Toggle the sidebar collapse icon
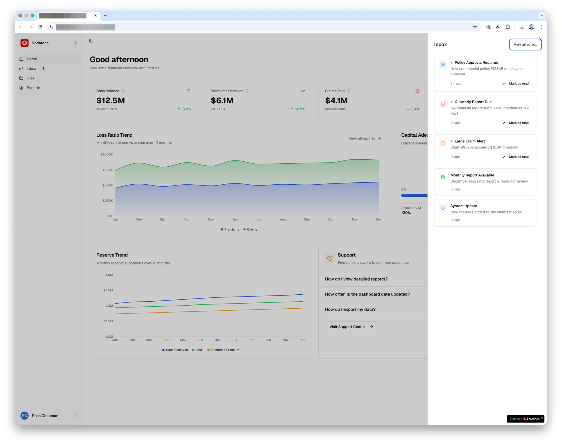562x445 pixels. coord(91,41)
